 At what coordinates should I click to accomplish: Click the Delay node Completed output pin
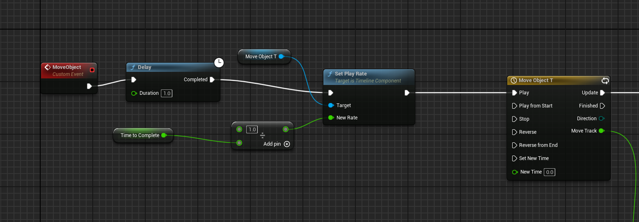click(212, 80)
